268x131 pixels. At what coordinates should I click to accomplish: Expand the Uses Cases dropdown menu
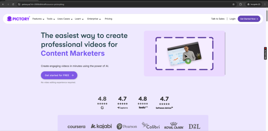[x=65, y=19]
